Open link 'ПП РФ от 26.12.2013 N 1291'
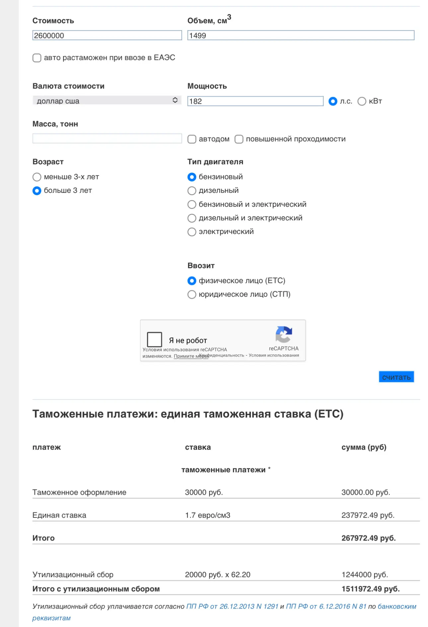Viewport: 428px width, 627px height. [232, 606]
